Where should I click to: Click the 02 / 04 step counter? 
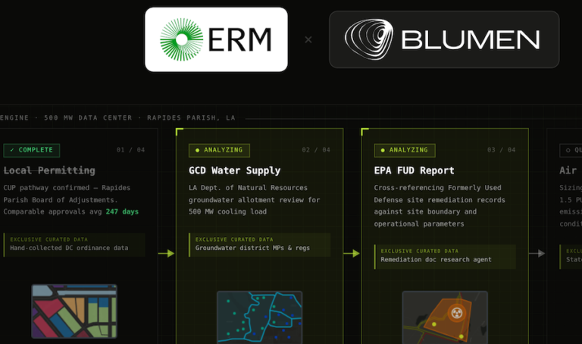click(316, 150)
